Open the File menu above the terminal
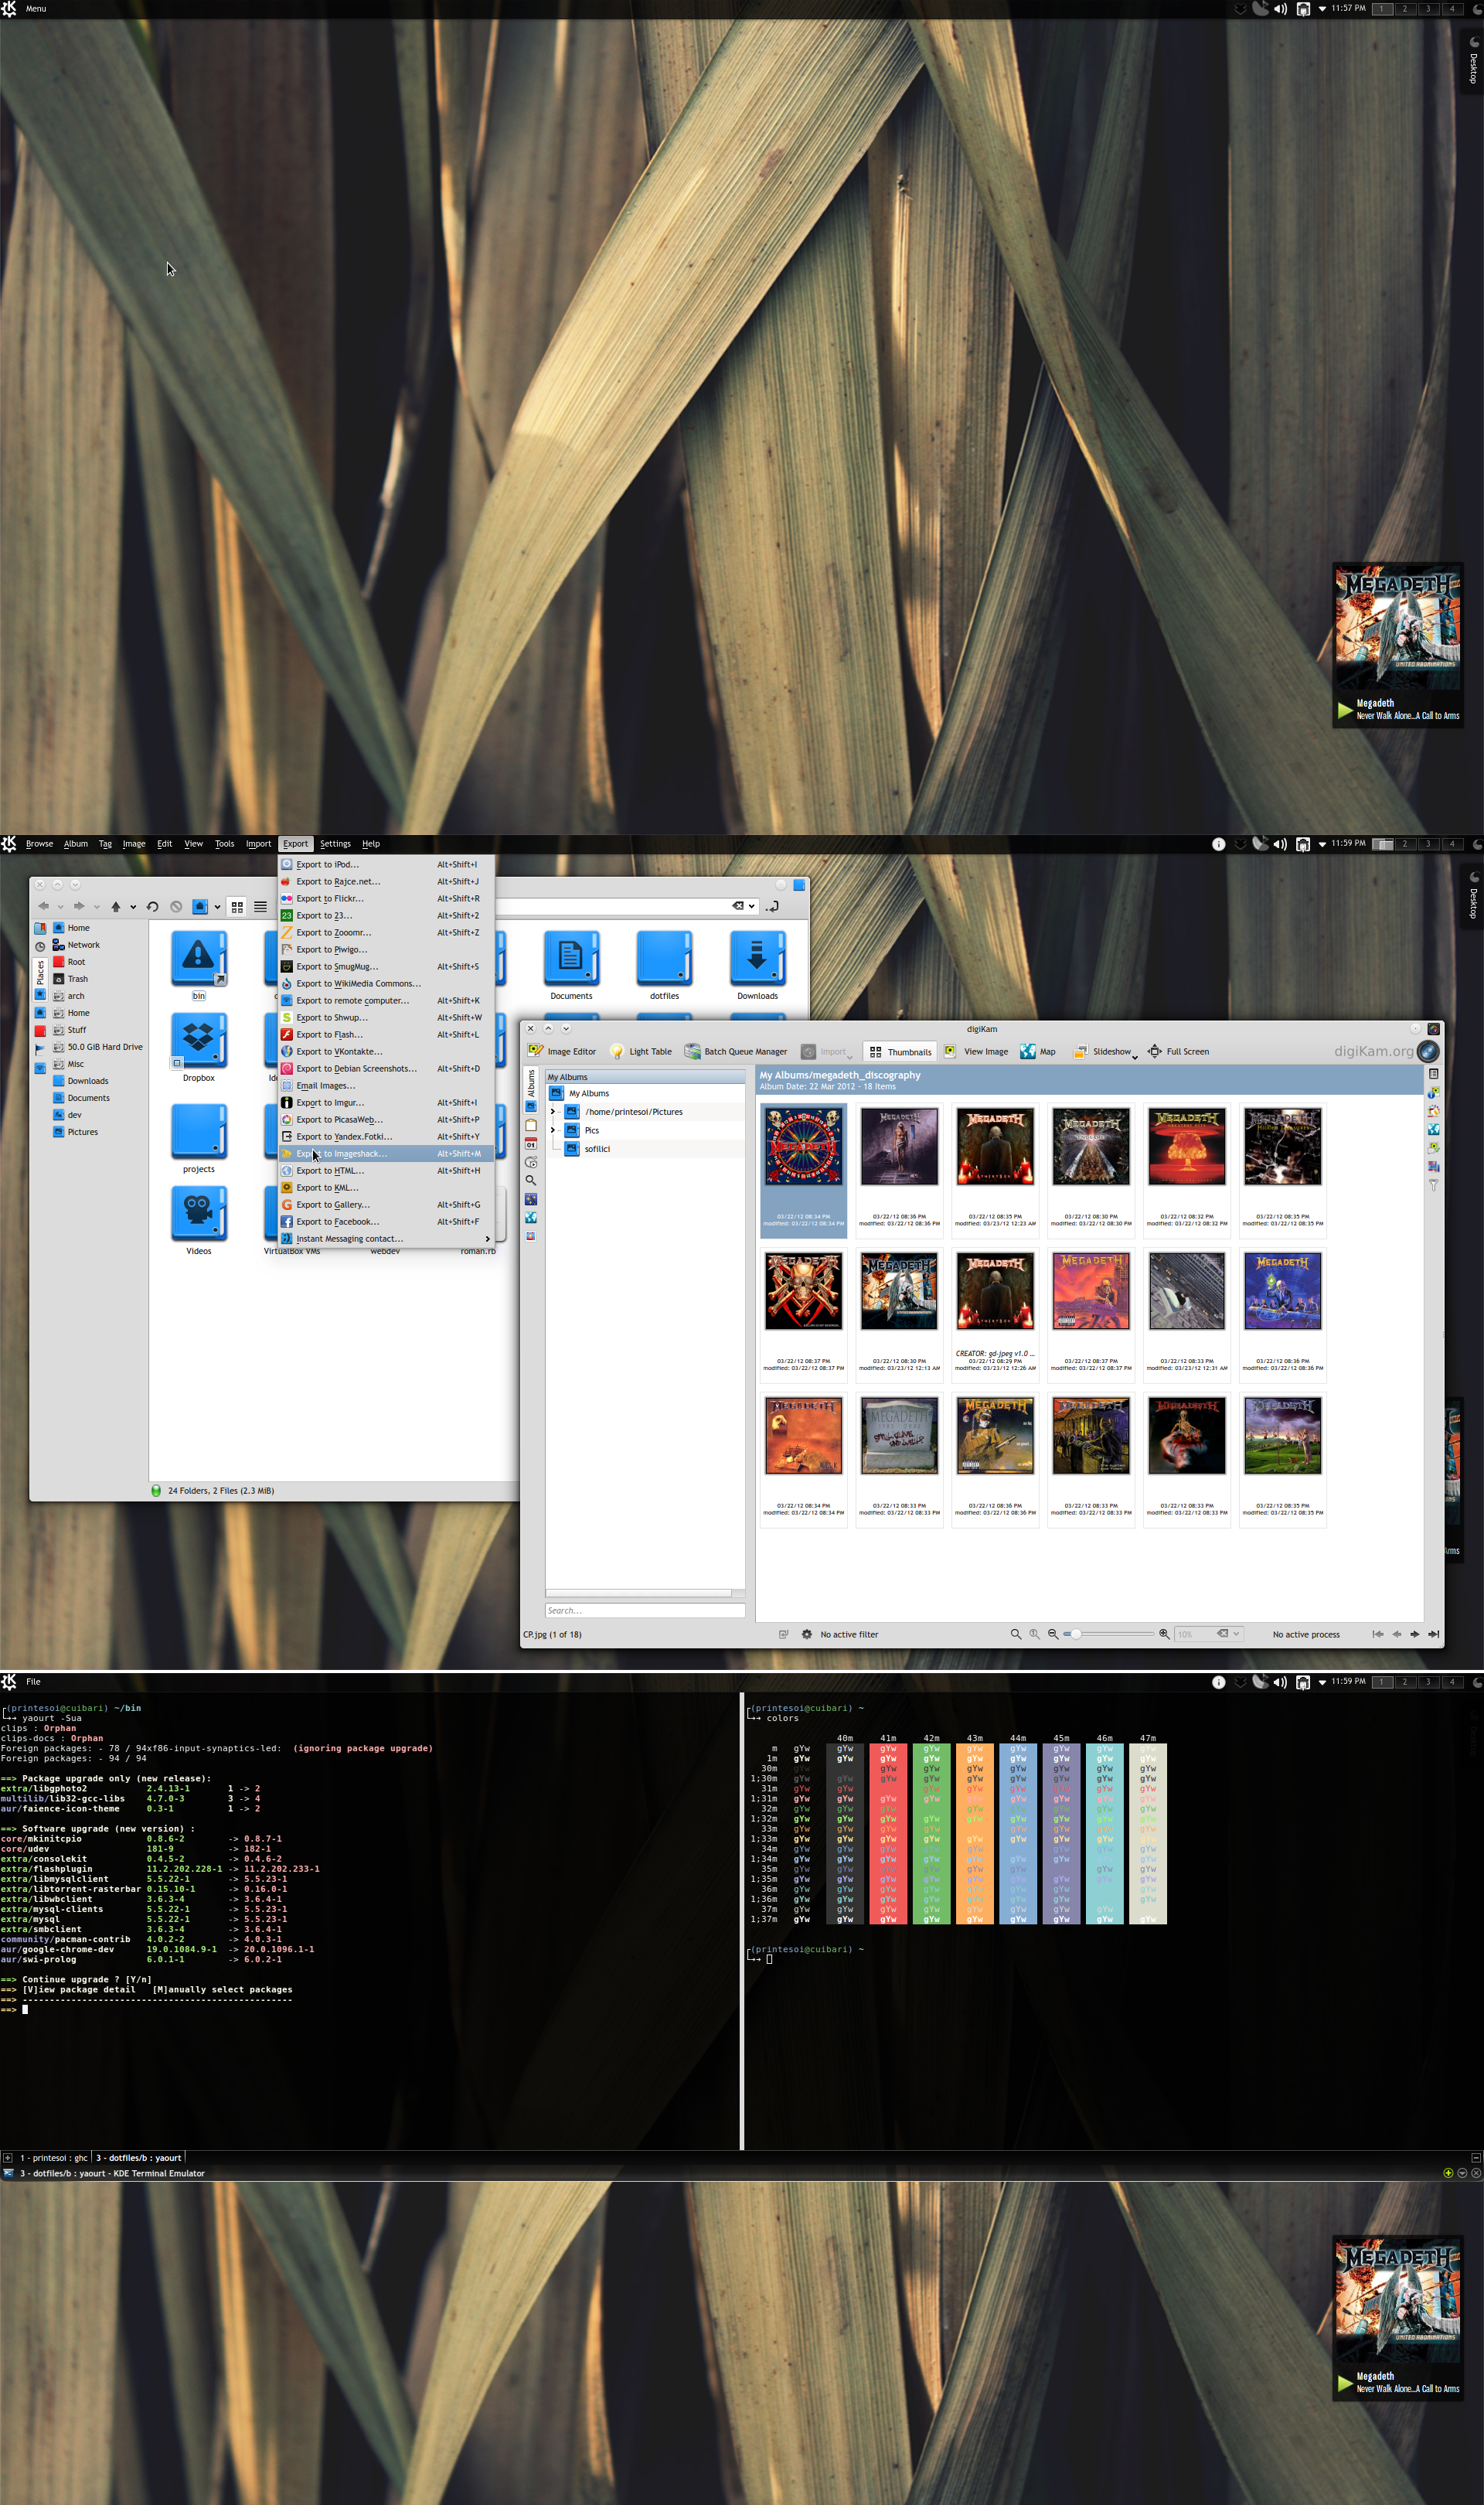The height and width of the screenshot is (2505, 1484). pyautogui.click(x=33, y=1682)
